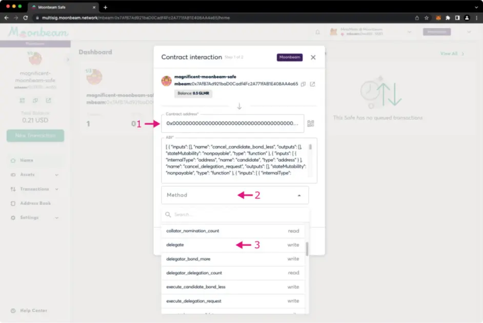483x323 pixels.
Task: Toggle the browser side panel icon
Action: coord(457,18)
